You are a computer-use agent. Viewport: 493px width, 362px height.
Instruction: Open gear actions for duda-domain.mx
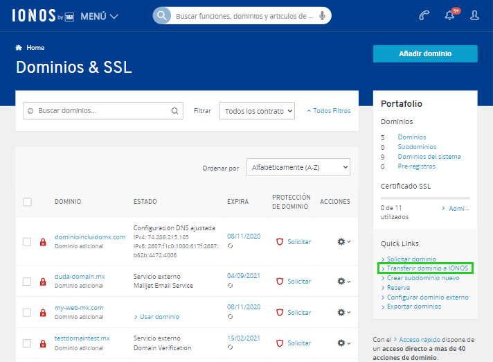click(344, 281)
